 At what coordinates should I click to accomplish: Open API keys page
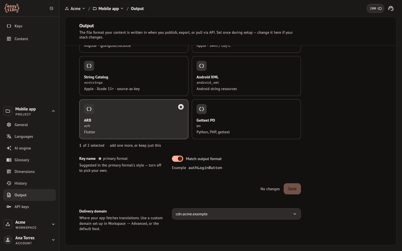click(x=30, y=207)
